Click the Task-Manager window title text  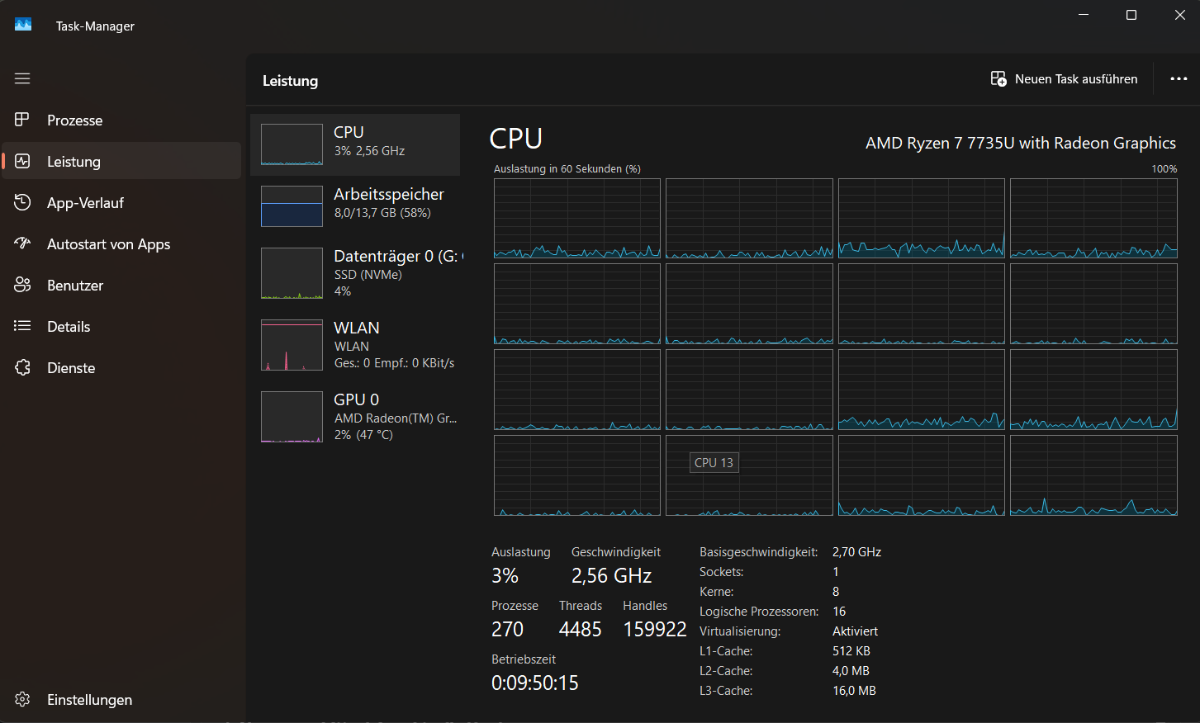tap(95, 26)
